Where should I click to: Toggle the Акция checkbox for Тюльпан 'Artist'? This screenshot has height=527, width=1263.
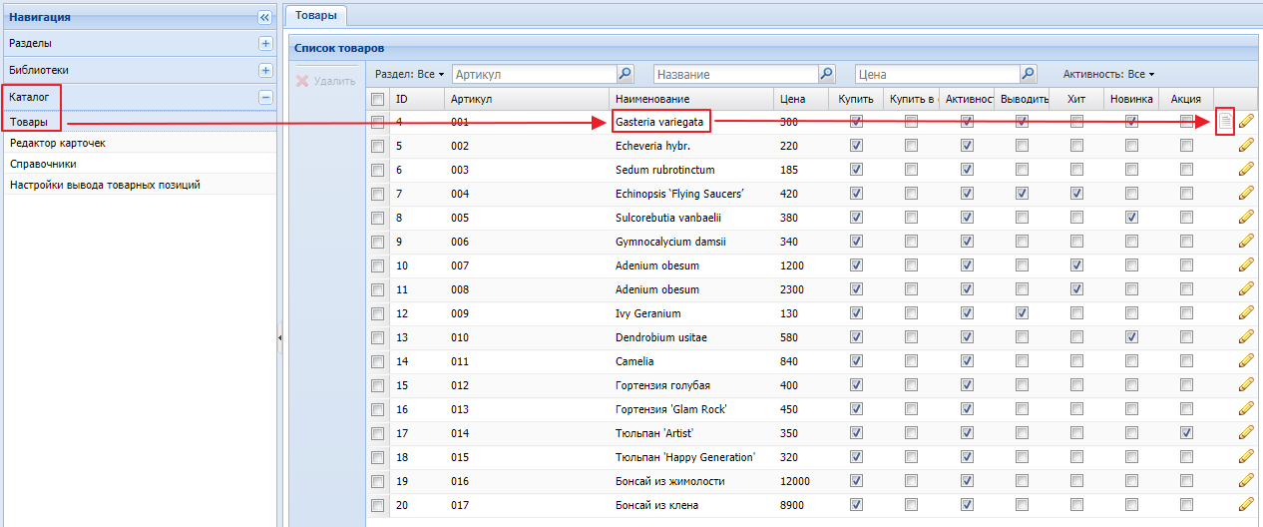[1186, 433]
